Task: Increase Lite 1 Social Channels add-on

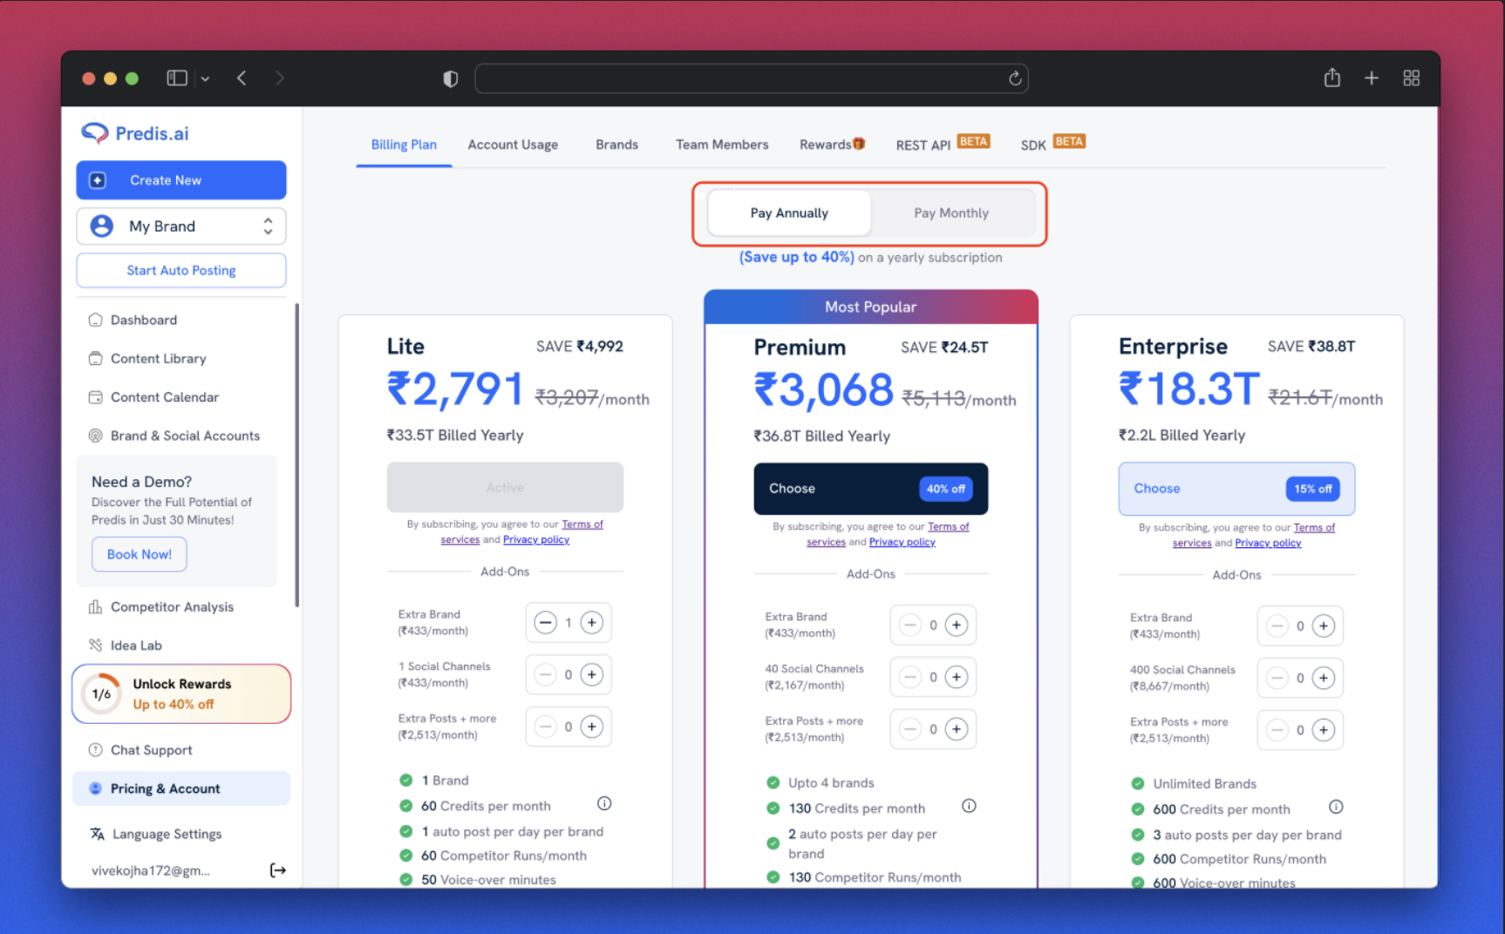Action: [x=592, y=675]
